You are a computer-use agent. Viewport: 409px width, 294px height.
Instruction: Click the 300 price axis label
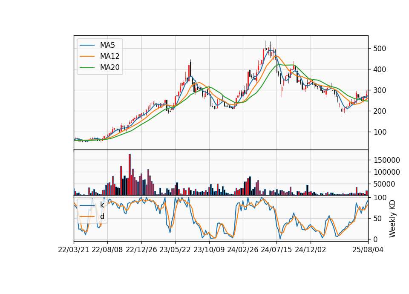pos(380,90)
